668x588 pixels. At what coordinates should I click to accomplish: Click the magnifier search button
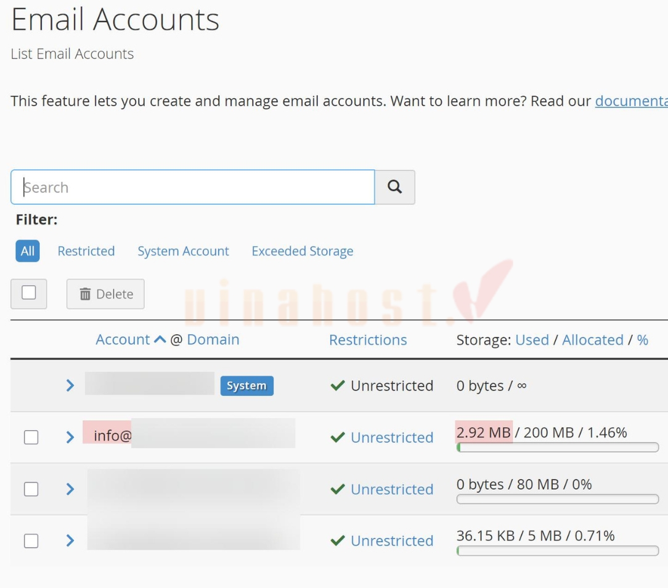pos(394,187)
